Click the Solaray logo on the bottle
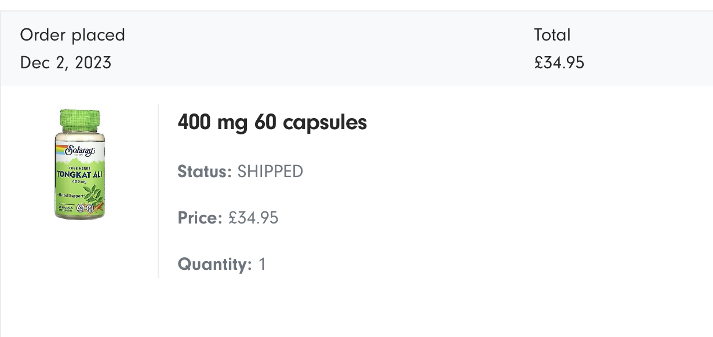 click(79, 151)
